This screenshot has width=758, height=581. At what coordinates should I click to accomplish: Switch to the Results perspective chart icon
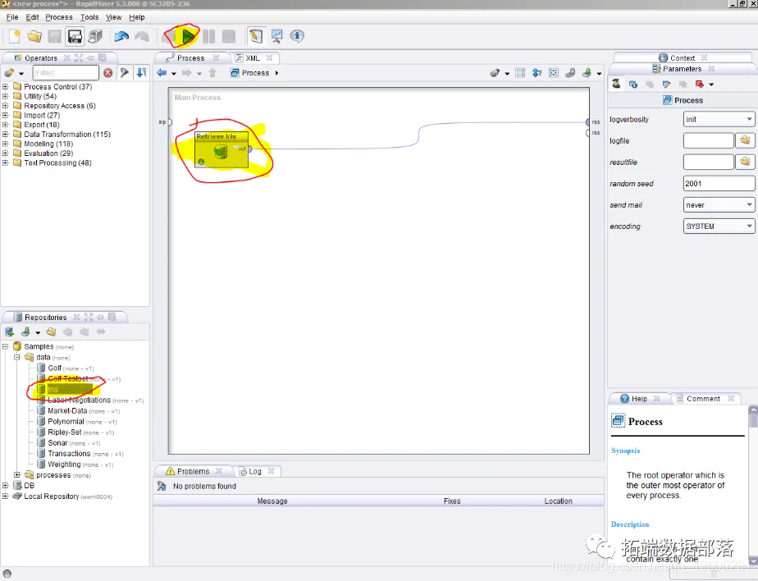point(276,36)
